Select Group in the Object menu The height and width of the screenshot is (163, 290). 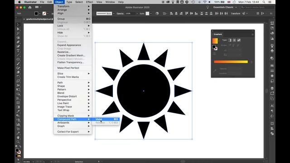pyautogui.click(x=72, y=19)
